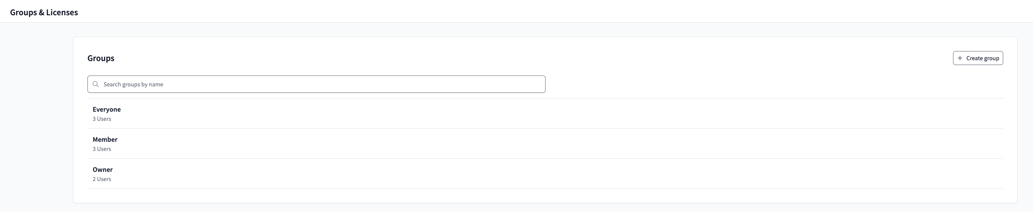Click the 3 Users count under Everyone
This screenshot has width=1033, height=212.
(x=102, y=119)
